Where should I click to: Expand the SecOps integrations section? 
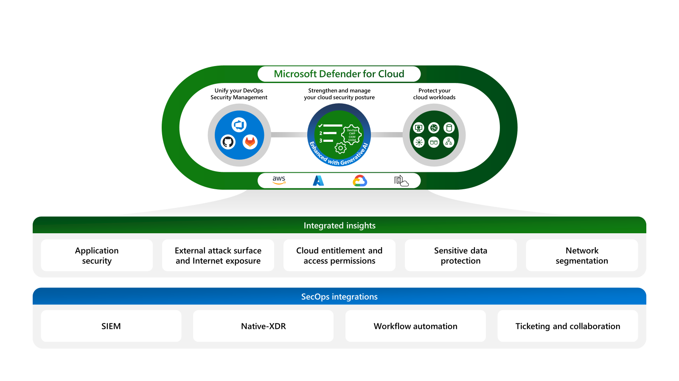(339, 296)
